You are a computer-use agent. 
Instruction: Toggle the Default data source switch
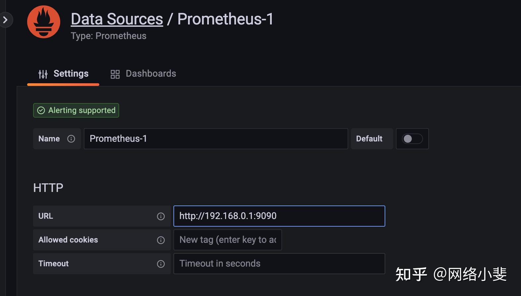click(412, 139)
